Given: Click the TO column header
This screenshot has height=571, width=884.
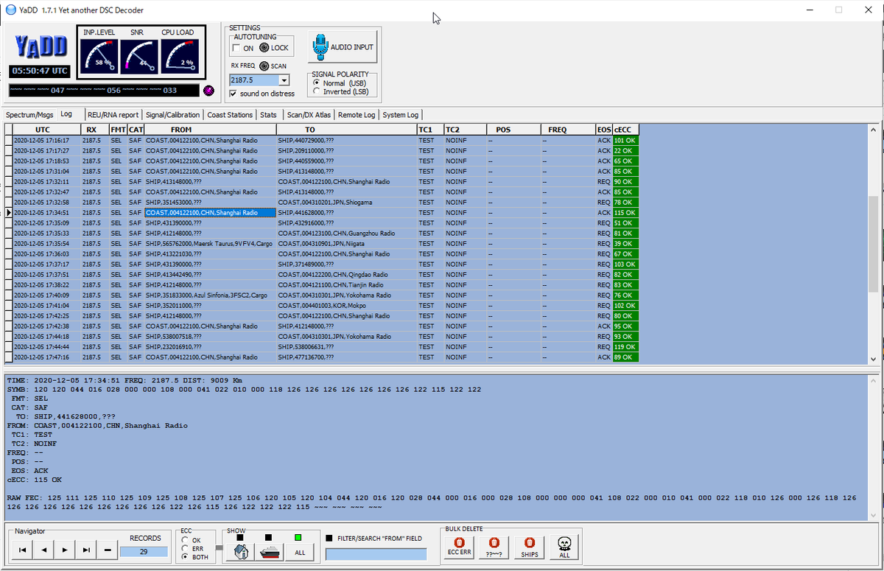Looking at the screenshot, I should pyautogui.click(x=346, y=130).
